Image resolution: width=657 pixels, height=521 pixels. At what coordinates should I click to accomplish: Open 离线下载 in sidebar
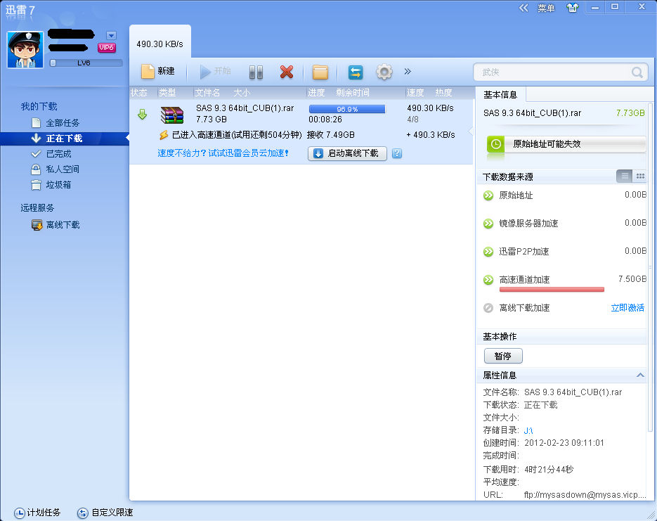(x=63, y=225)
